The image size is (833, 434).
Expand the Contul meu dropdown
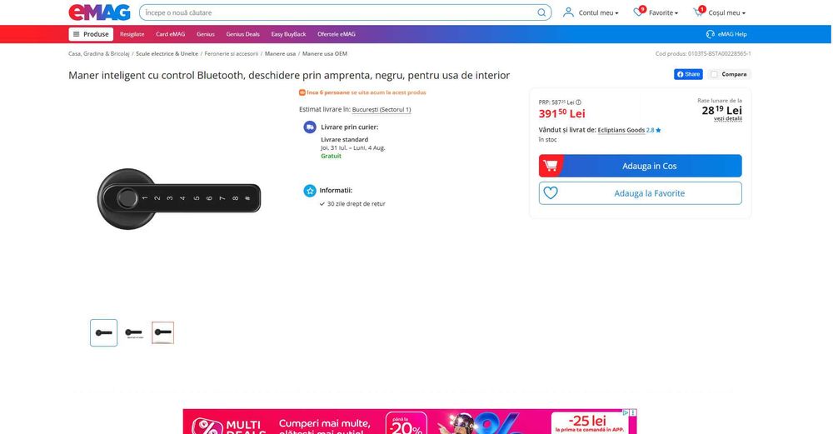(598, 12)
